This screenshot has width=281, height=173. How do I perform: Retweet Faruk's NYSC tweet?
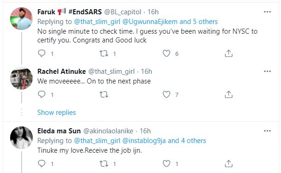104,54
